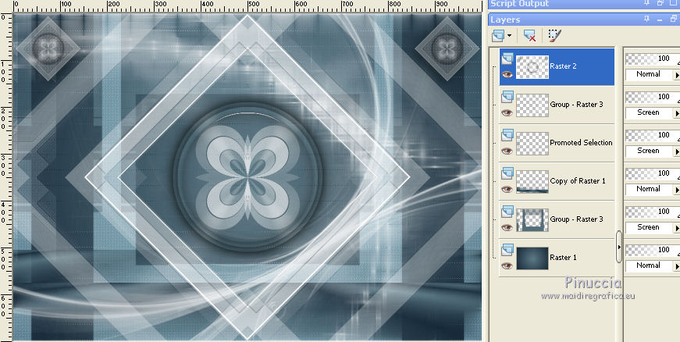Select Group - Raster 3 name above Raster 1
This screenshot has width=680, height=342.
[x=576, y=219]
